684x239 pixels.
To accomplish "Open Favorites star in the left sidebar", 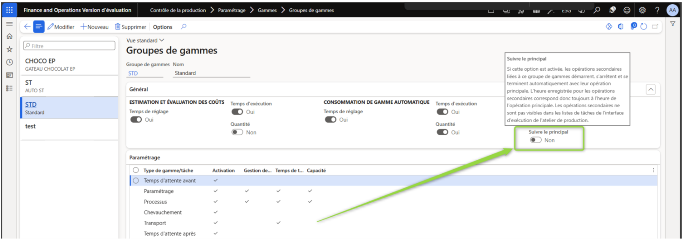I will coord(9,49).
